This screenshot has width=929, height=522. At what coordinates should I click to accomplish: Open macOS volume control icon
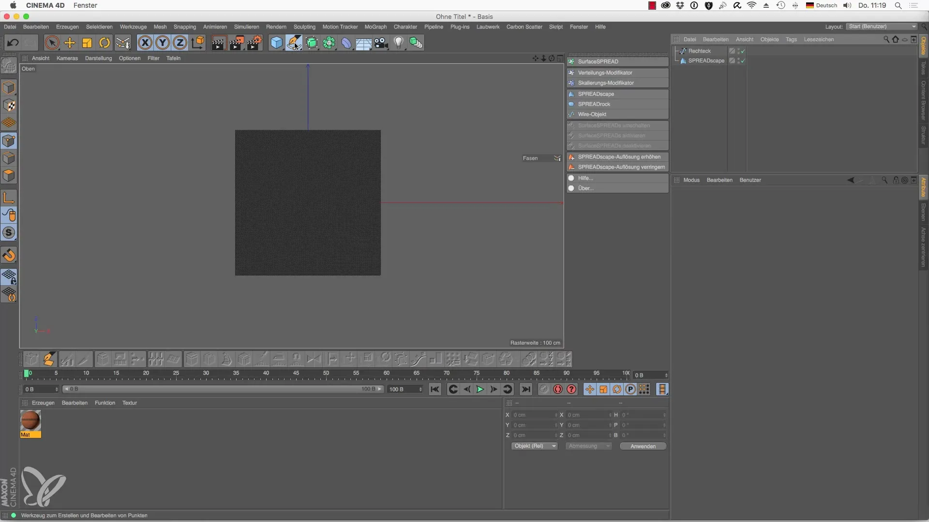click(x=847, y=5)
